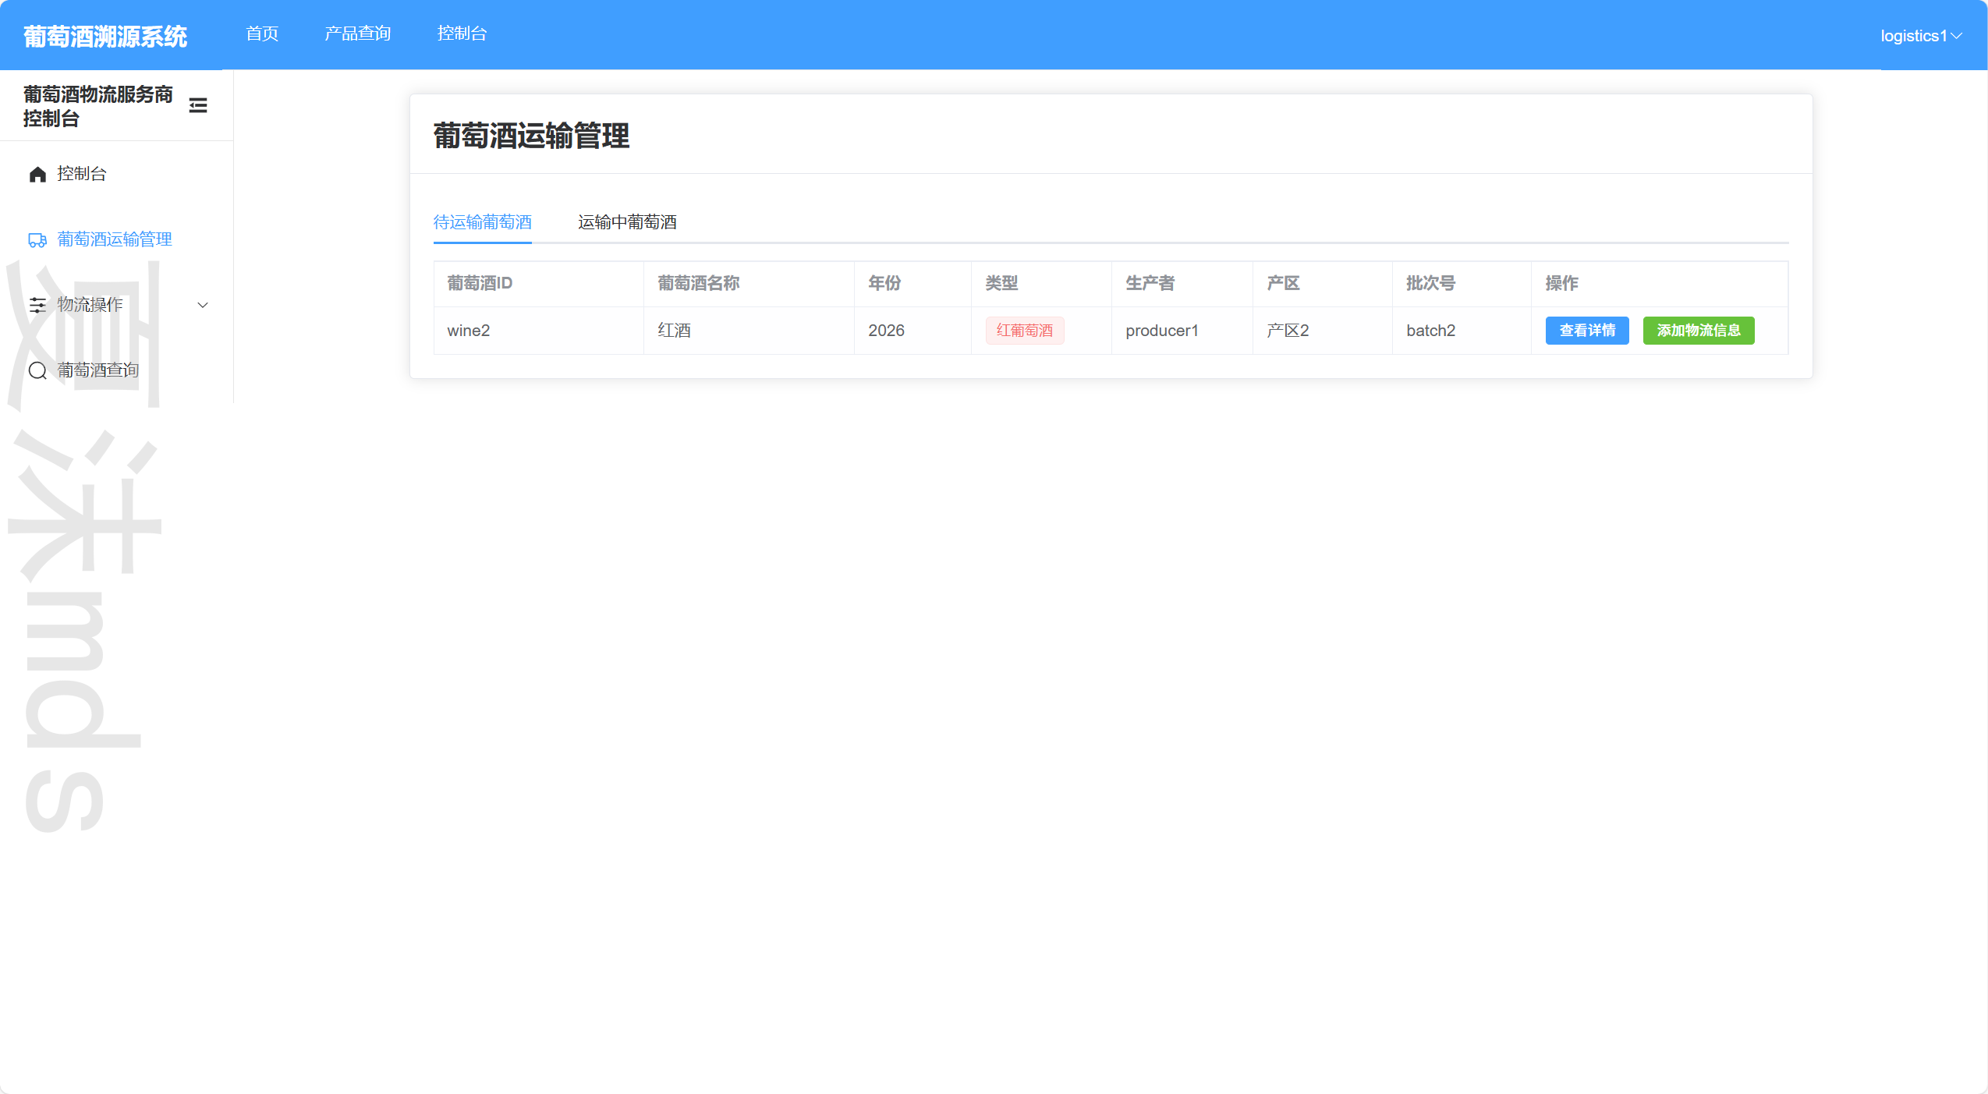Image resolution: width=1988 pixels, height=1094 pixels.
Task: Select the 葡萄酒查询 sidebar item
Action: [97, 370]
